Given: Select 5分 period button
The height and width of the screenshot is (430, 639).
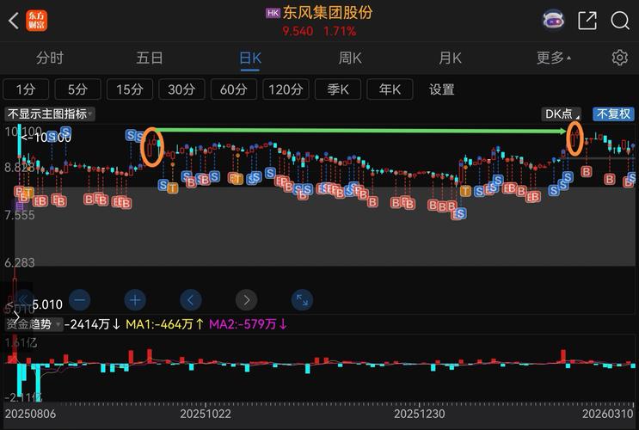Looking at the screenshot, I should [x=77, y=89].
